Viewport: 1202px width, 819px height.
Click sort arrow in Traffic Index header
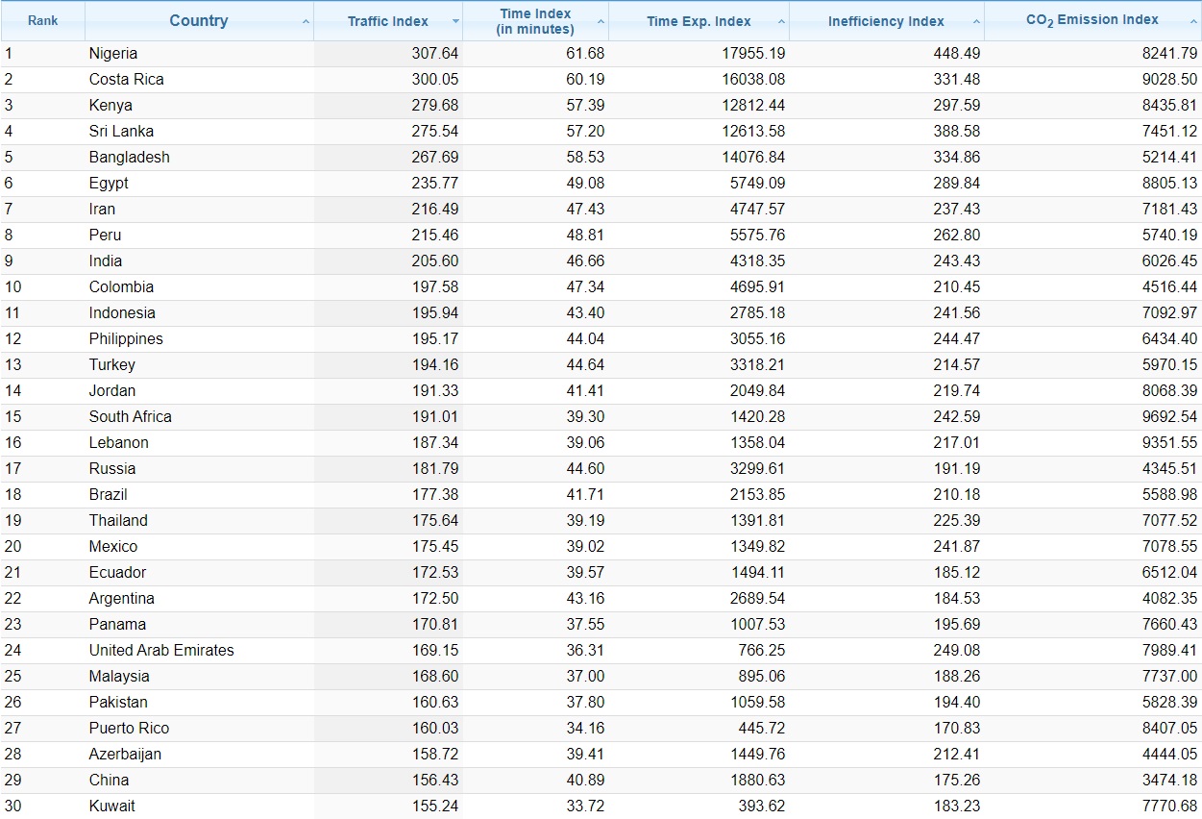[x=454, y=21]
